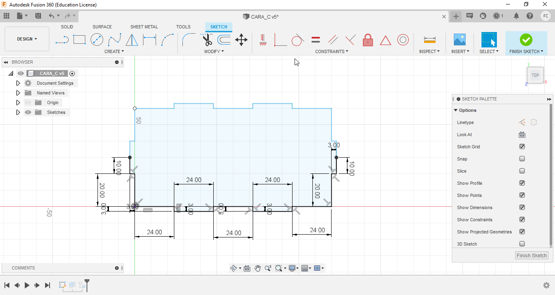Enable the Slice checkbox
The image size is (555, 295).
coord(522,171)
